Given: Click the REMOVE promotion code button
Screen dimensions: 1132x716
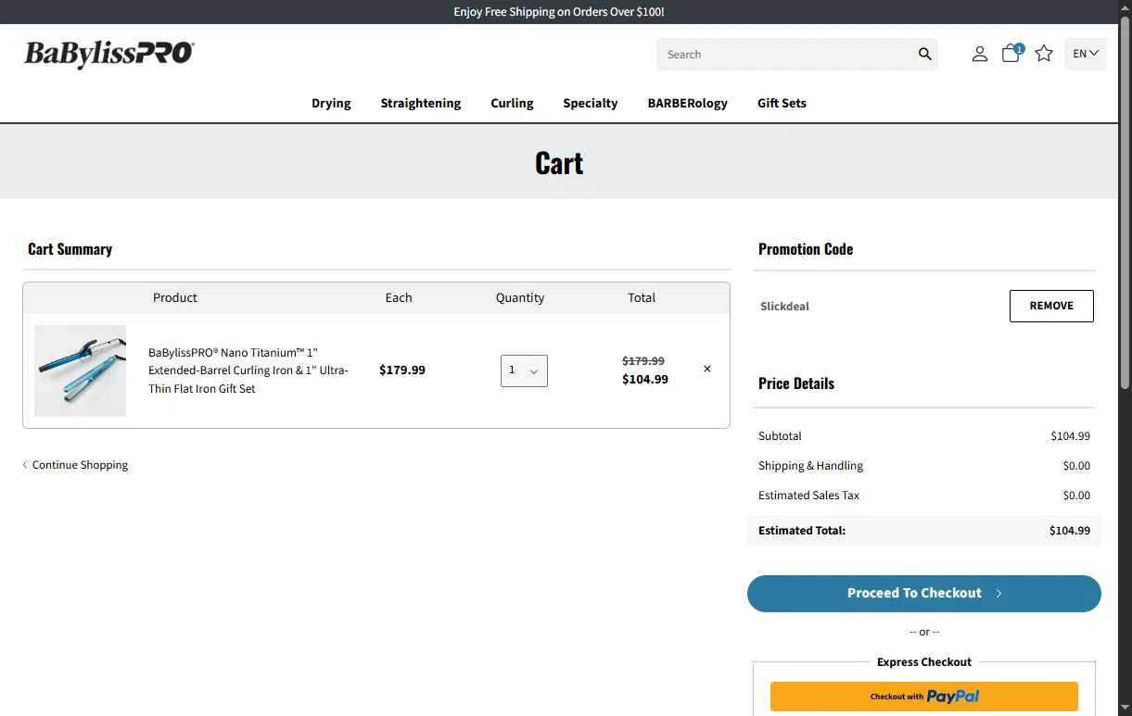Looking at the screenshot, I should (1051, 306).
